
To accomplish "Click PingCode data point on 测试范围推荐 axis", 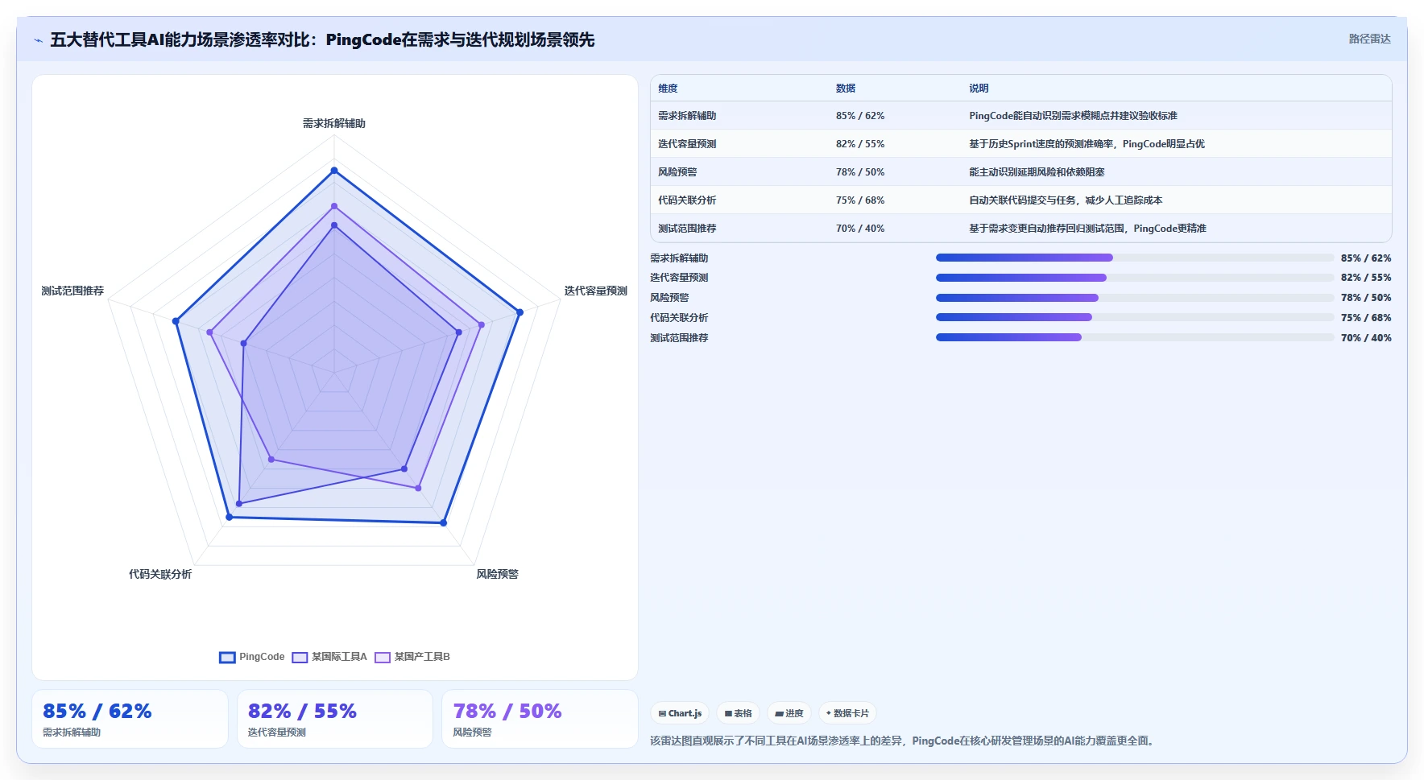I will [x=176, y=321].
